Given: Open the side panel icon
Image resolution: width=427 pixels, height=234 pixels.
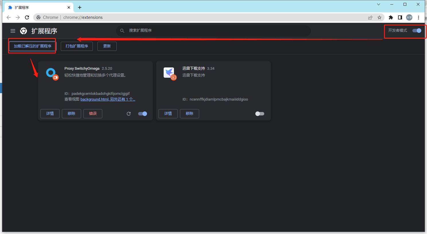Looking at the screenshot, I should (400, 17).
